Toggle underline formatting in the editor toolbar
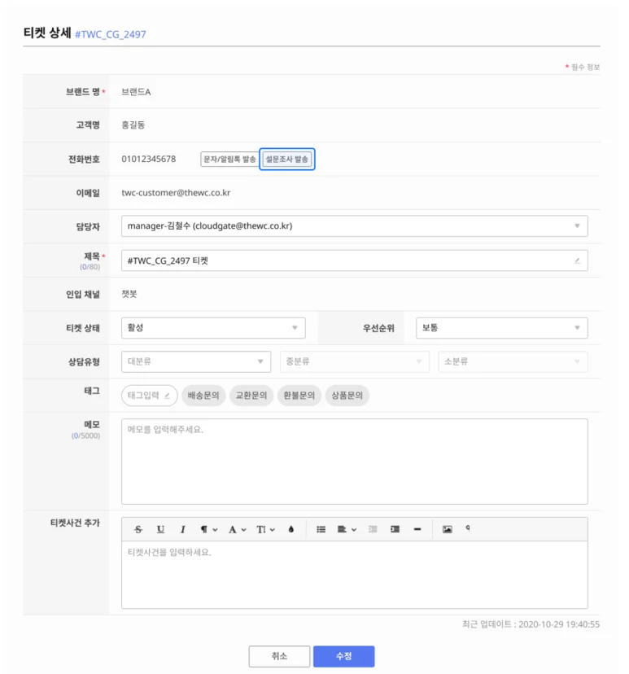Screen dimensions: 629x674 click(x=160, y=529)
